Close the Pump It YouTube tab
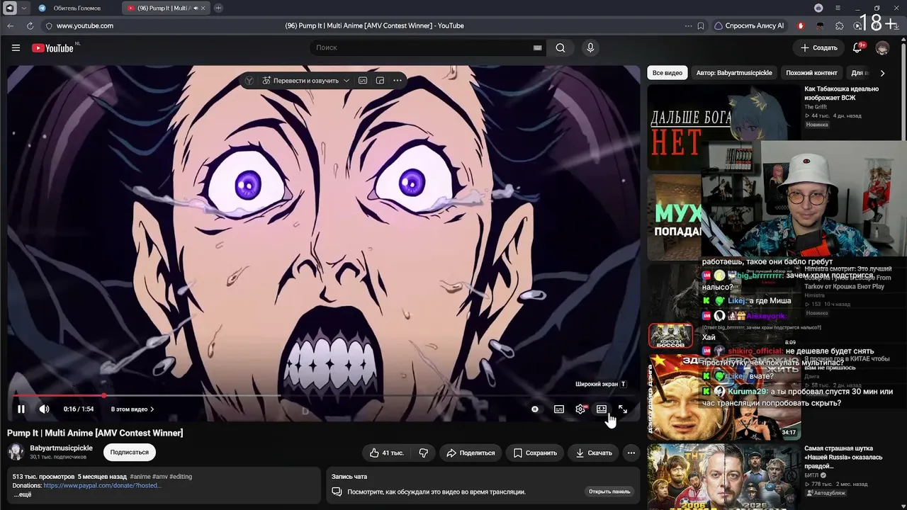 tap(203, 8)
